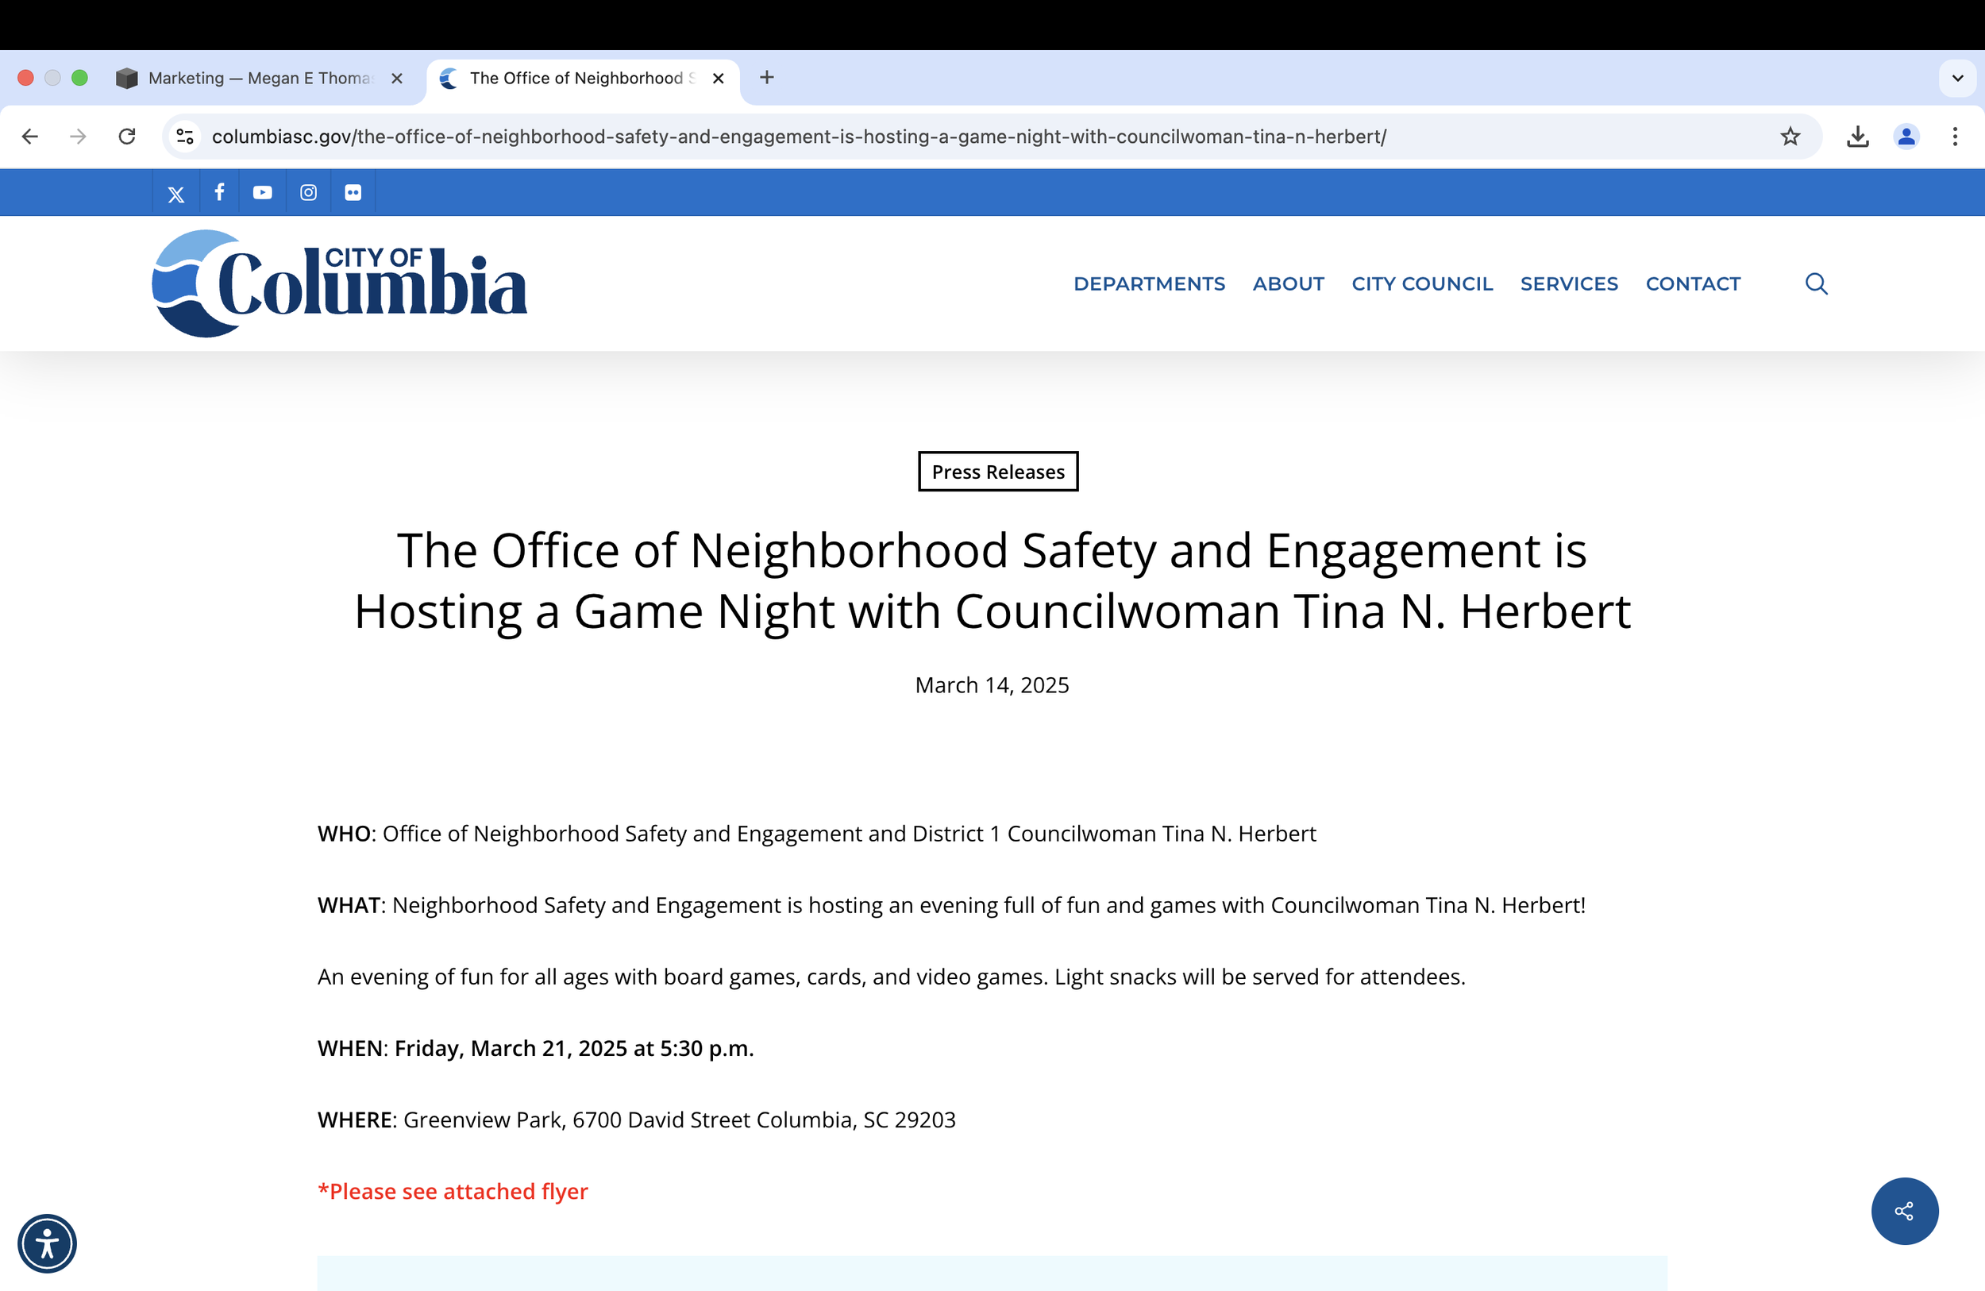This screenshot has width=1985, height=1291.
Task: Expand the tab search dropdown arrow
Action: pyautogui.click(x=1957, y=79)
